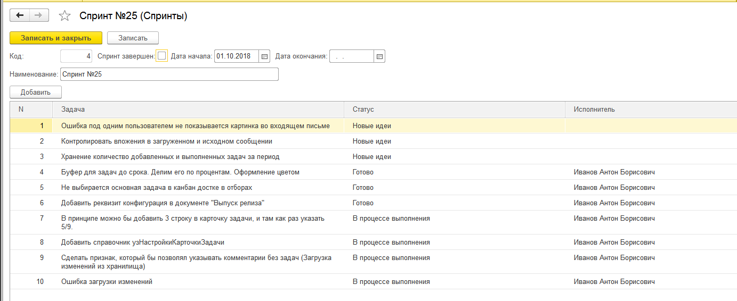Sort by the Статус column header

point(455,110)
